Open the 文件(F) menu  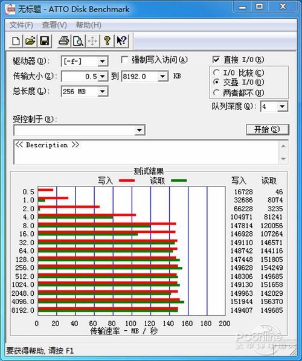(x=21, y=25)
